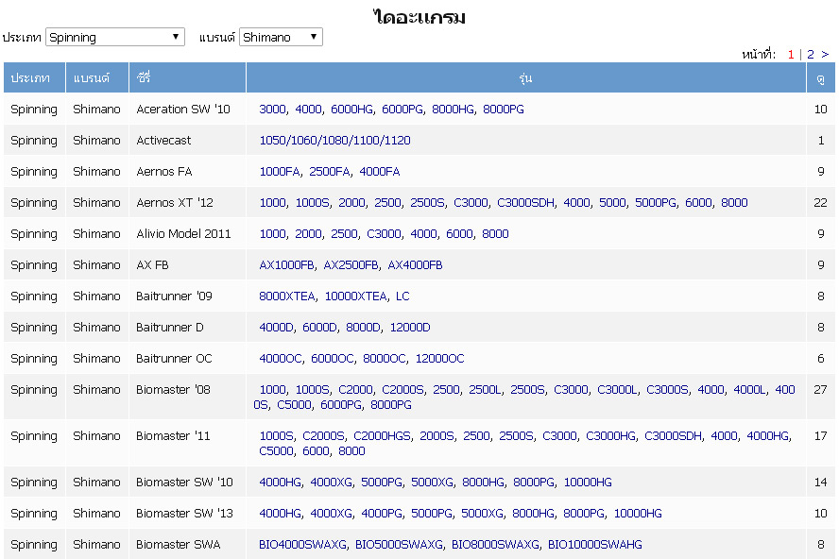The height and width of the screenshot is (559, 839).
Task: Open 6000 in the Alivio Model 2011 row
Action: 459,234
